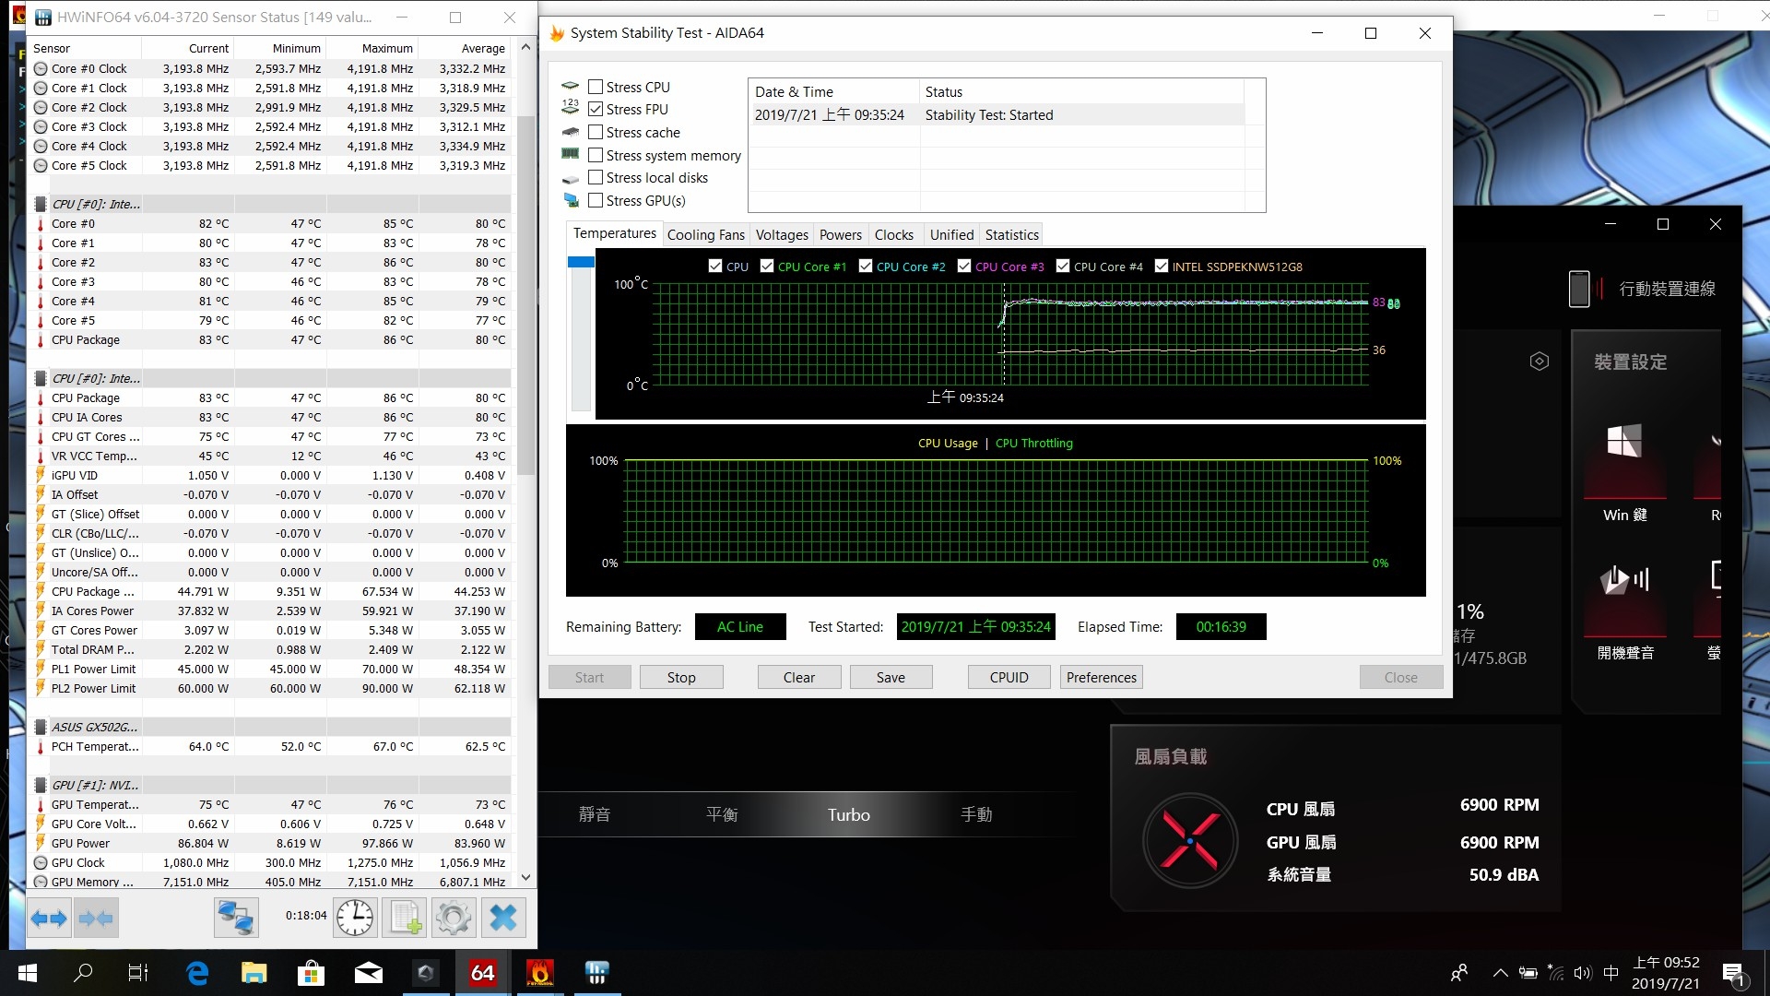Screen dimensions: 1770x996
Task: Click the CPUID button
Action: pyautogui.click(x=1009, y=677)
